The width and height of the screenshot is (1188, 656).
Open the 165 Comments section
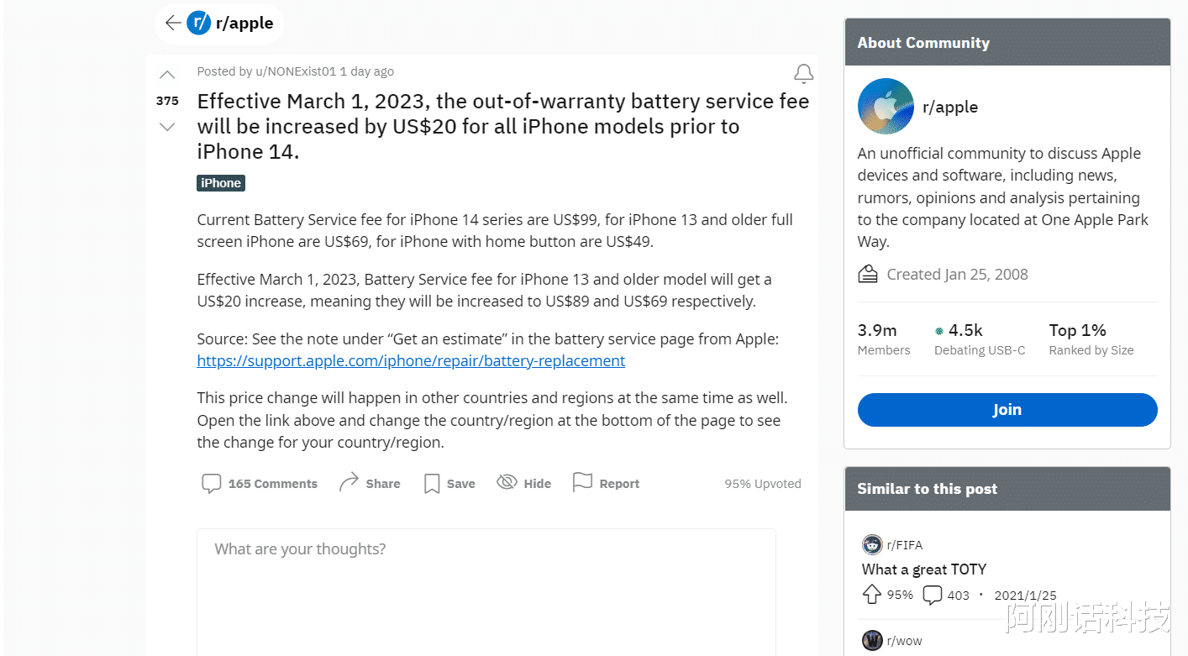[x=260, y=483]
